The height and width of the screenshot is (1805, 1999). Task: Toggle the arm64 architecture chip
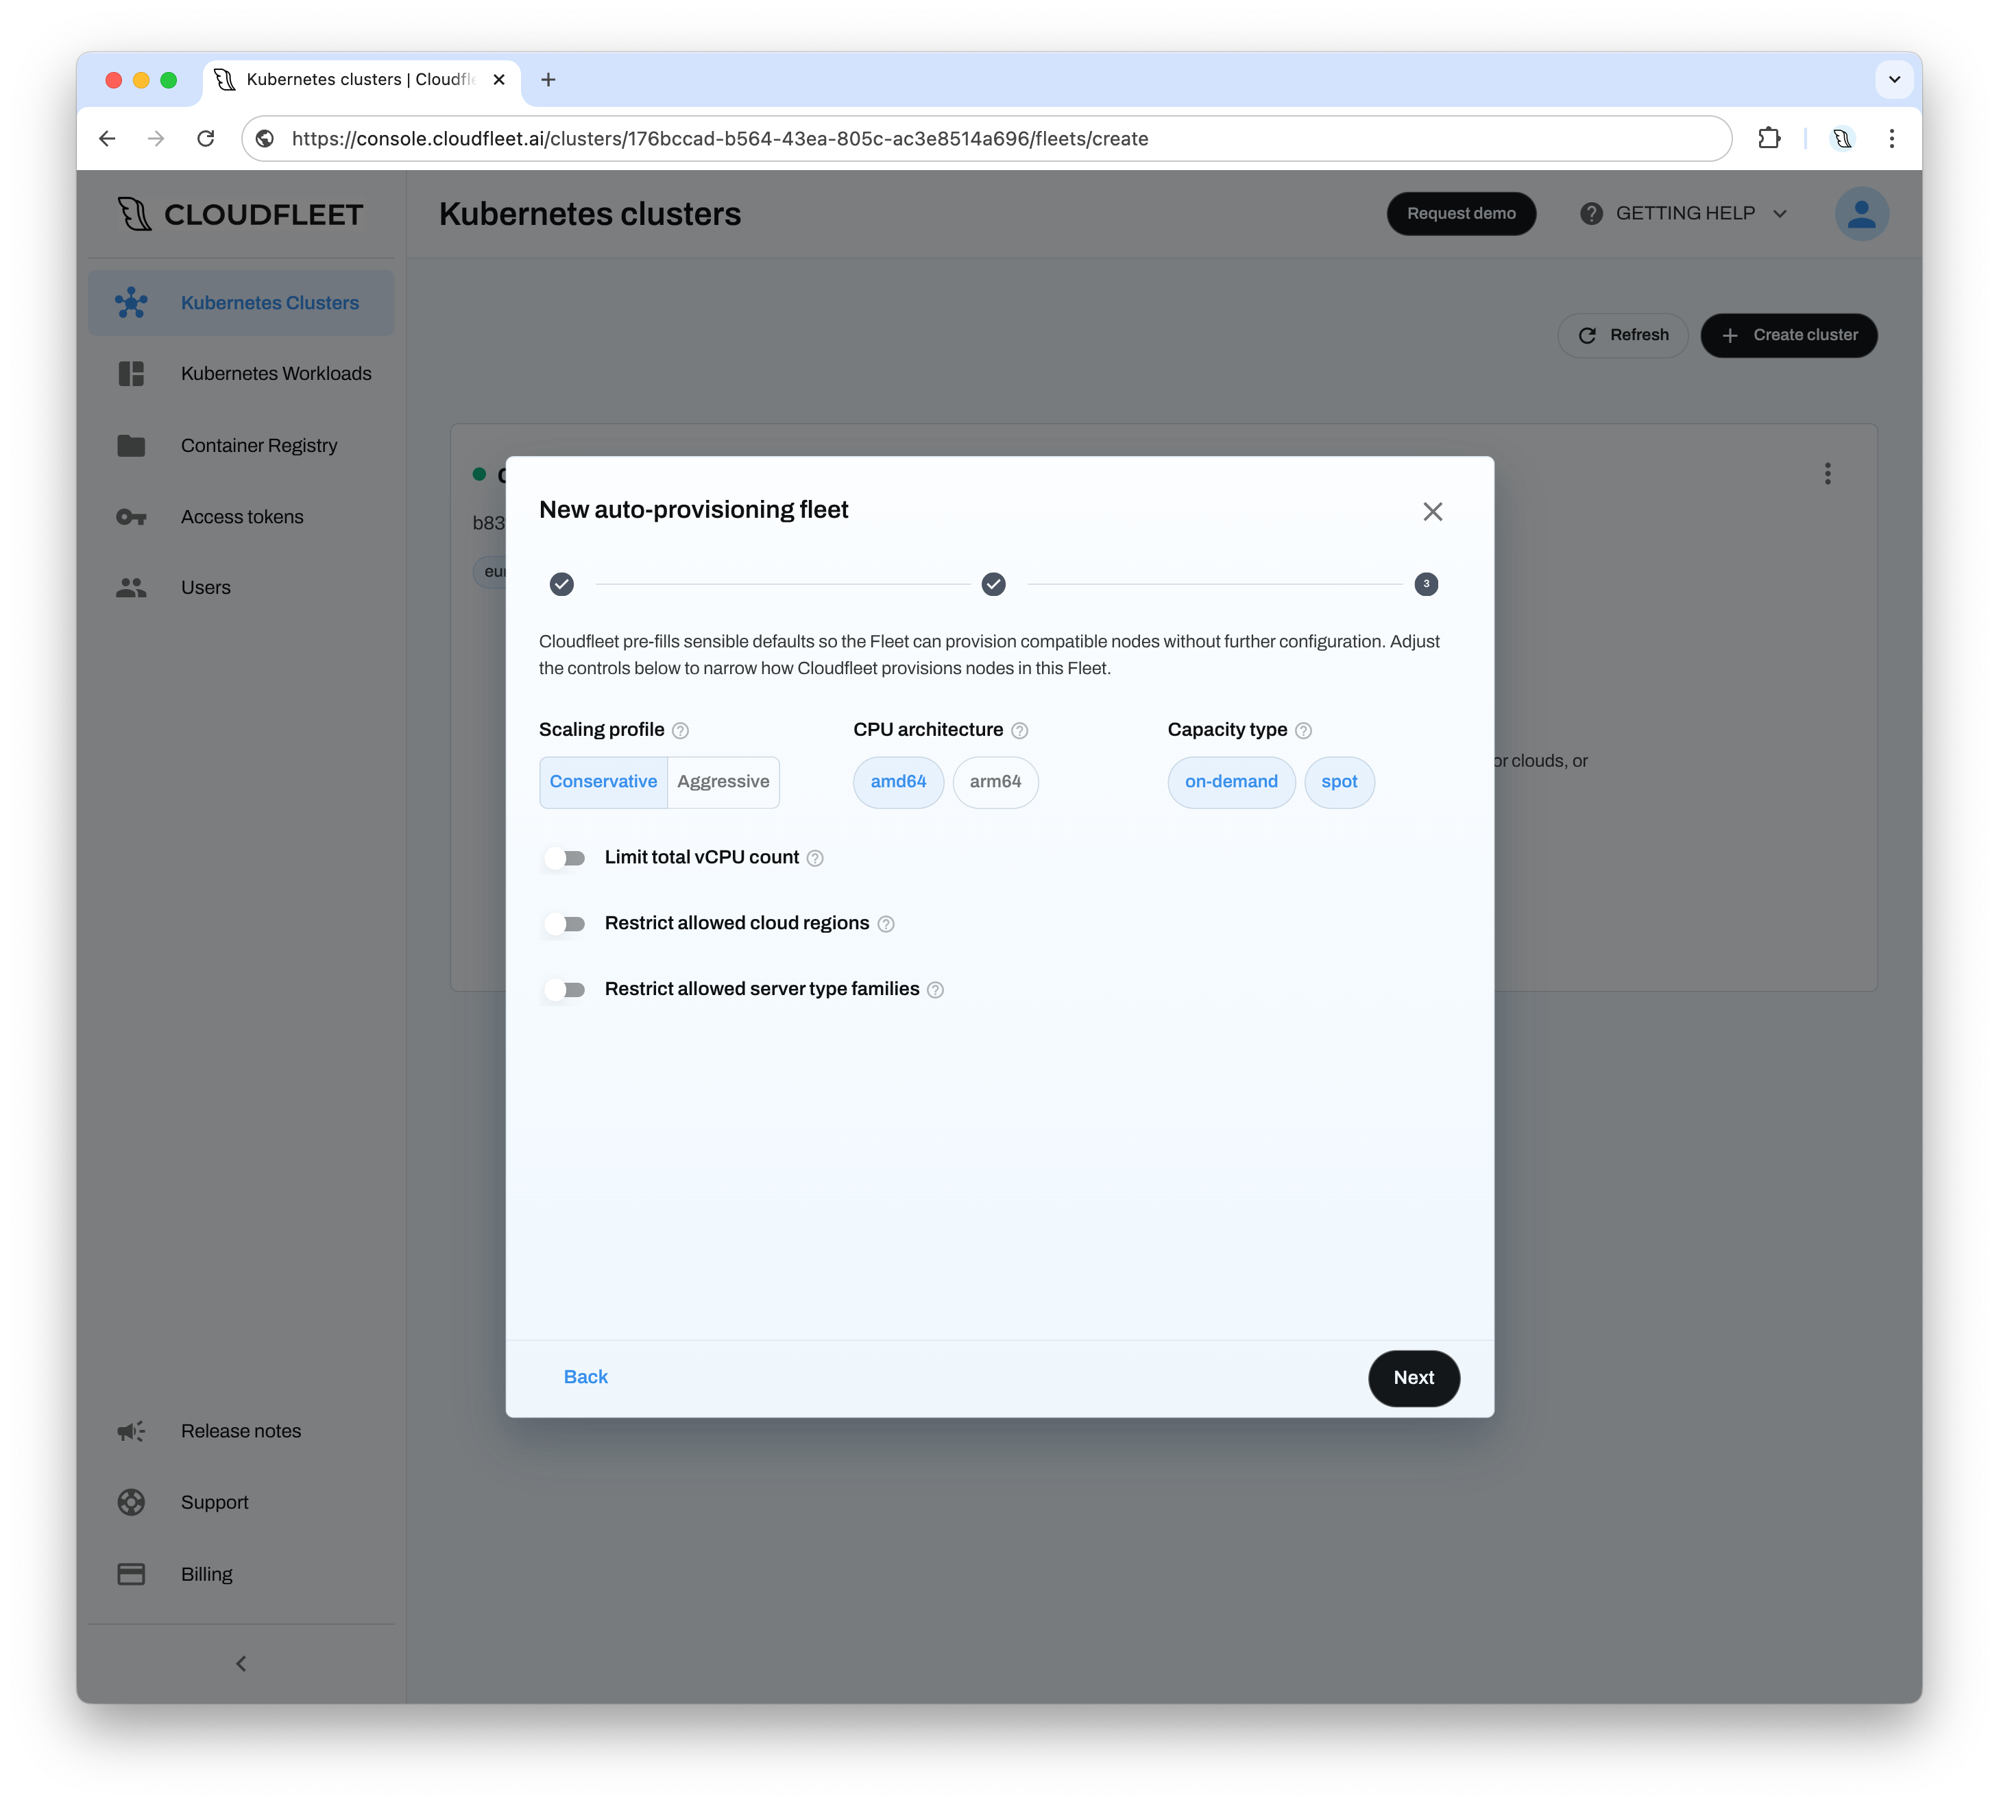(995, 782)
